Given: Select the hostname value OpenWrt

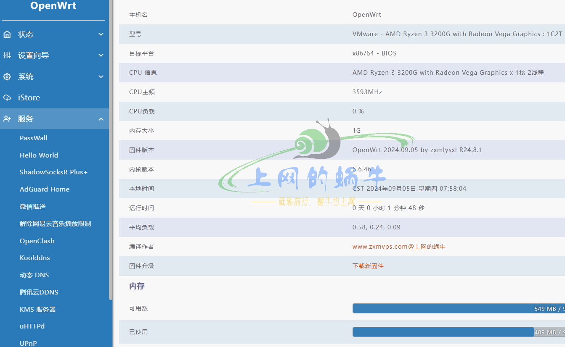Looking at the screenshot, I should pyautogui.click(x=367, y=15).
